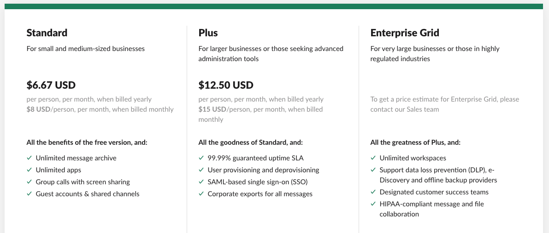Click the checkmark beside Unlimited message archive
Screen dimensions: 549x233
[x=29, y=158]
